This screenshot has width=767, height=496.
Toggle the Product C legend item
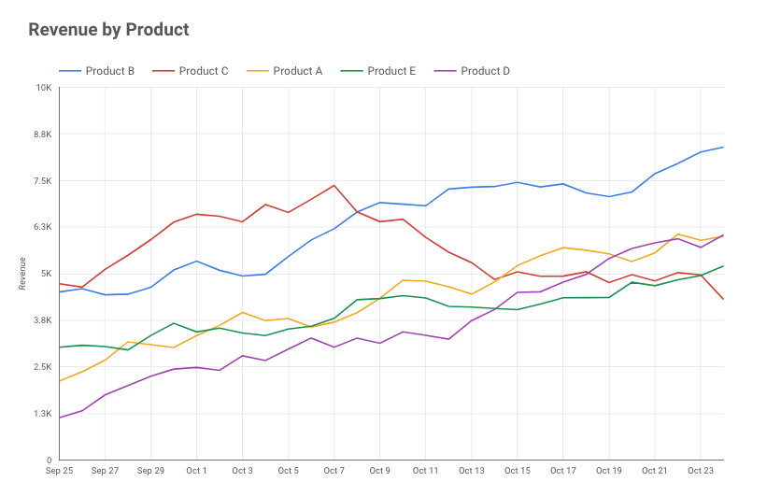(x=190, y=71)
